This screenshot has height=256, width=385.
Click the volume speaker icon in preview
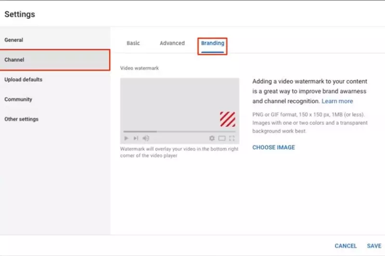pos(146,138)
